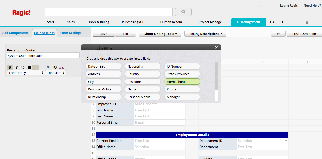Click the Country field box

pyautogui.click(x=143, y=74)
